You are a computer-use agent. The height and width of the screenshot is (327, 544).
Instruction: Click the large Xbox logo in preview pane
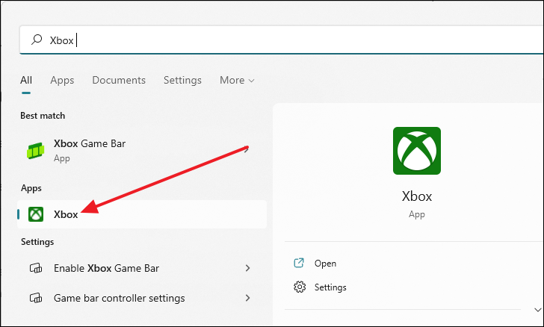pyautogui.click(x=417, y=151)
